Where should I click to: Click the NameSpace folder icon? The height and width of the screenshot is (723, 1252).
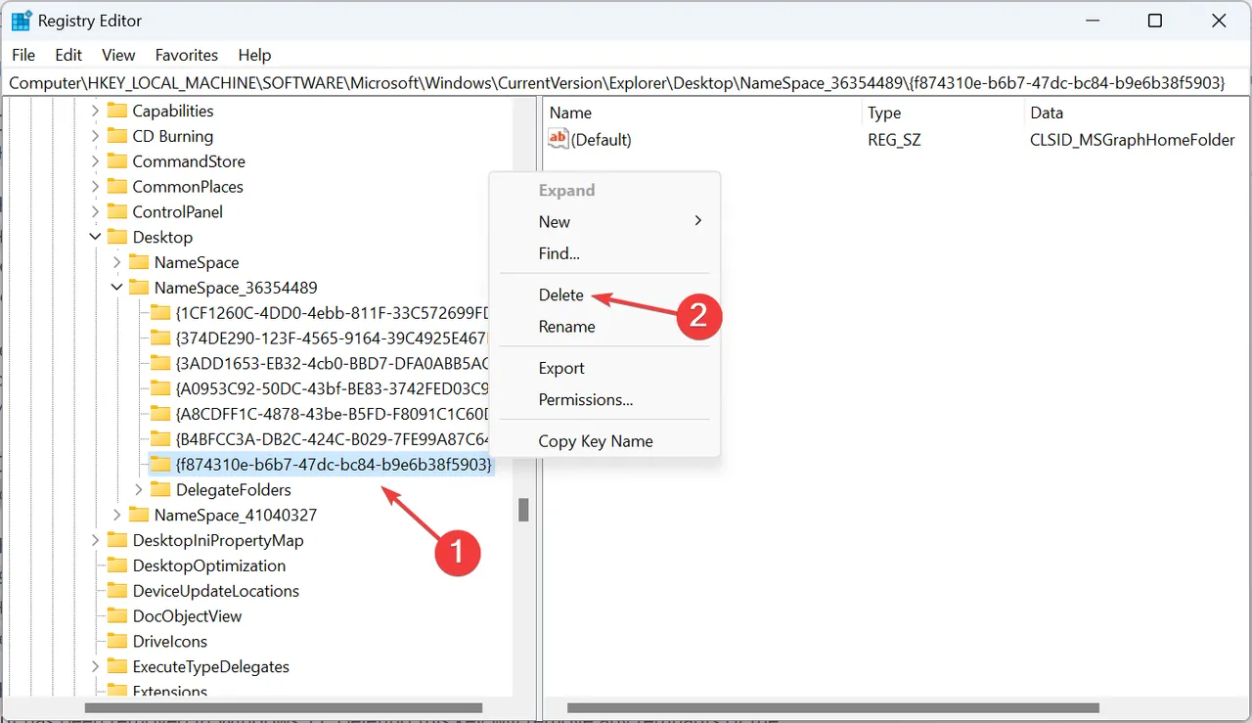tap(139, 262)
